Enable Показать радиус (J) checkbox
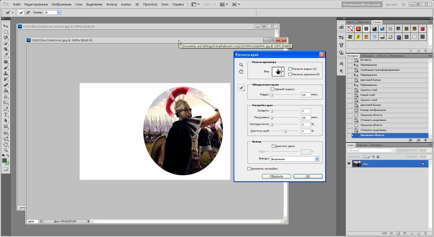Image resolution: width=434 pixels, height=237 pixels. point(290,69)
